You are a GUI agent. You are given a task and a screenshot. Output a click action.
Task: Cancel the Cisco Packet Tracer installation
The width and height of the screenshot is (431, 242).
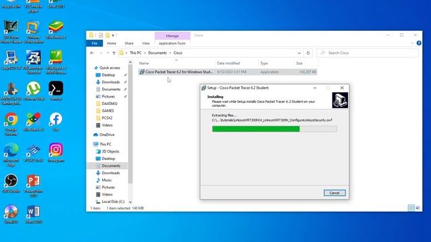[x=334, y=193]
